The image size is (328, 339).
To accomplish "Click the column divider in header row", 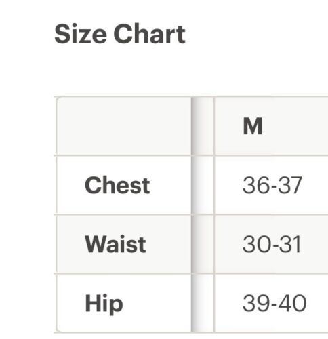I will [x=203, y=126].
